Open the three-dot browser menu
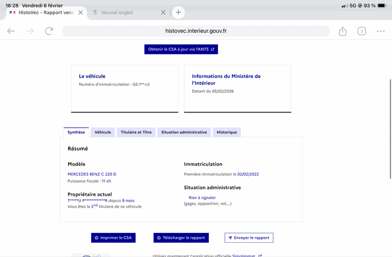Screen dimensions: 392x257 tap(381, 31)
